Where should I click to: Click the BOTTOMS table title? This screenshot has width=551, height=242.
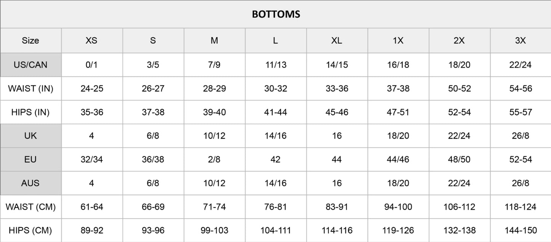(276, 14)
